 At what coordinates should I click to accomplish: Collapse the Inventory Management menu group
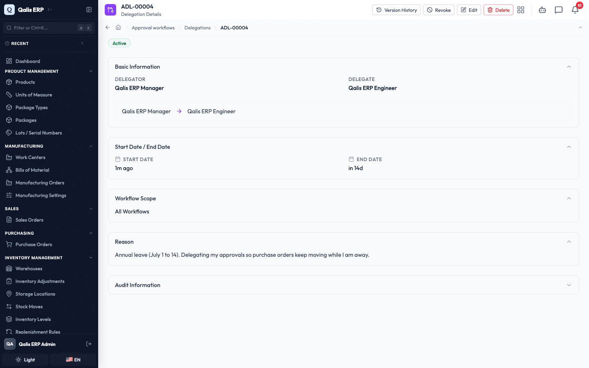(91, 258)
